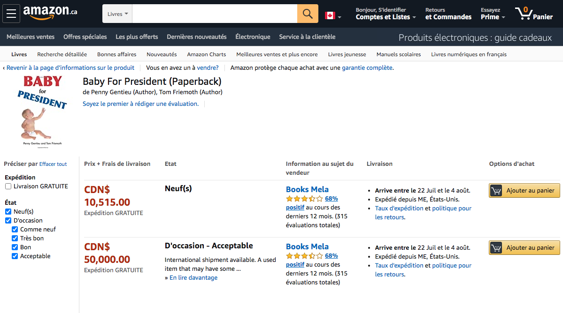563x313 pixels.
Task: Select the Livres jeunesse tab
Action: pyautogui.click(x=347, y=54)
